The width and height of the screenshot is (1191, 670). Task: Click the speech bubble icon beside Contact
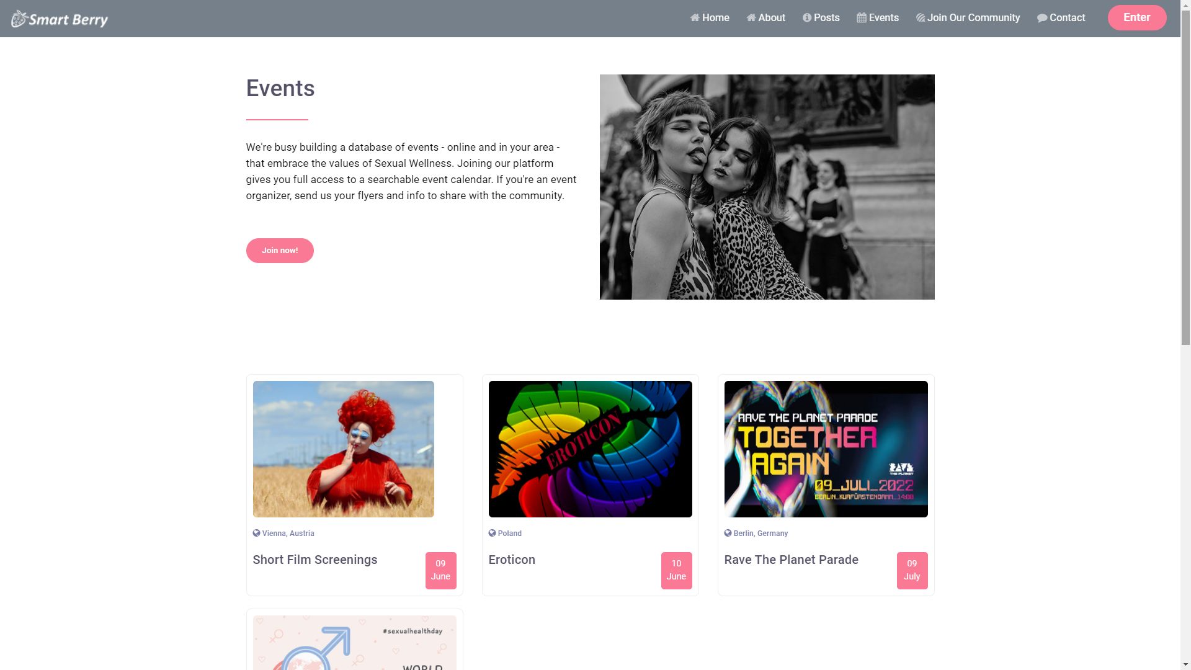tap(1042, 18)
